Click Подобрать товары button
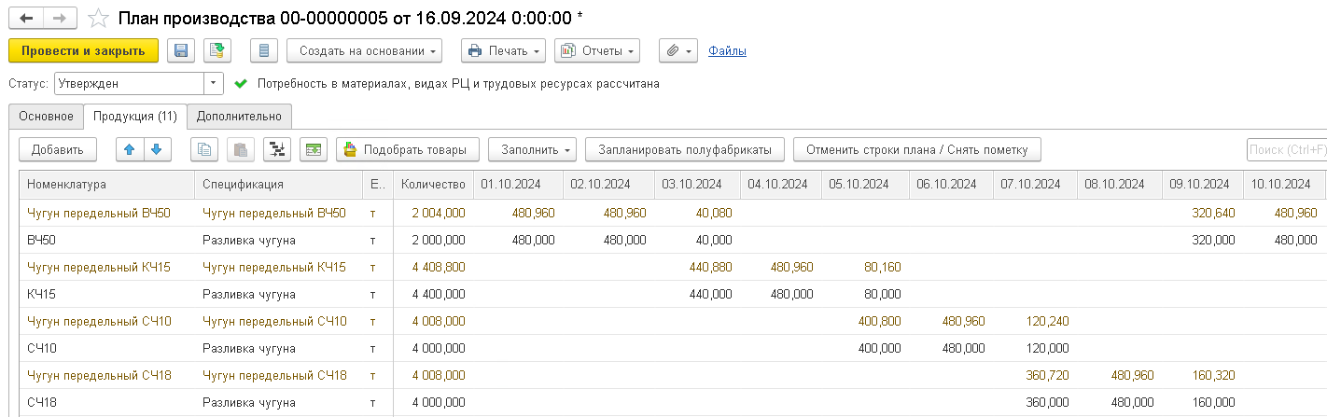This screenshot has width=1327, height=417. (x=408, y=149)
